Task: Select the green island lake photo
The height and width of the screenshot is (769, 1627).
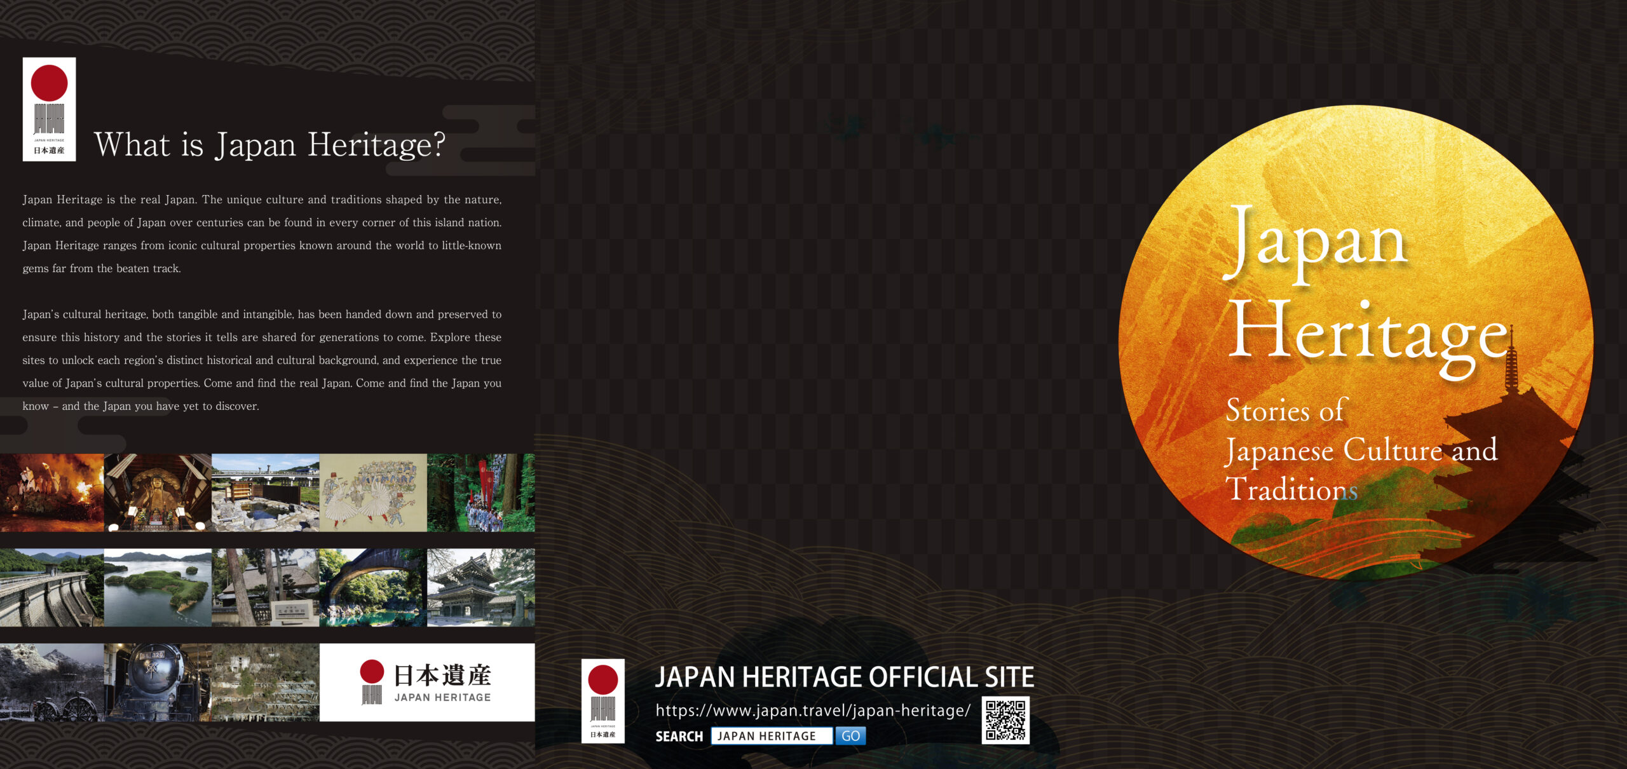Action: (157, 588)
